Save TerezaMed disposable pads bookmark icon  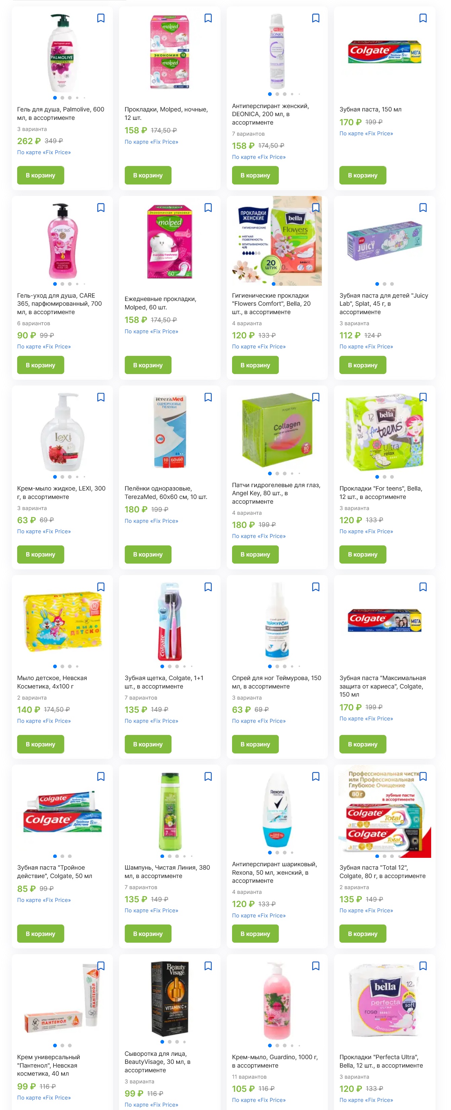[x=208, y=397]
